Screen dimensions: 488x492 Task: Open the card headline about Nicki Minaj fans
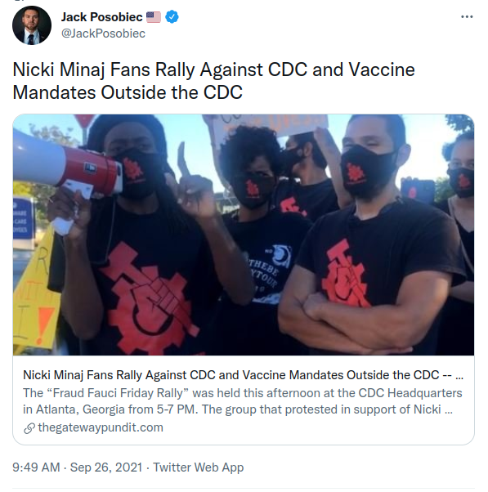pyautogui.click(x=243, y=375)
